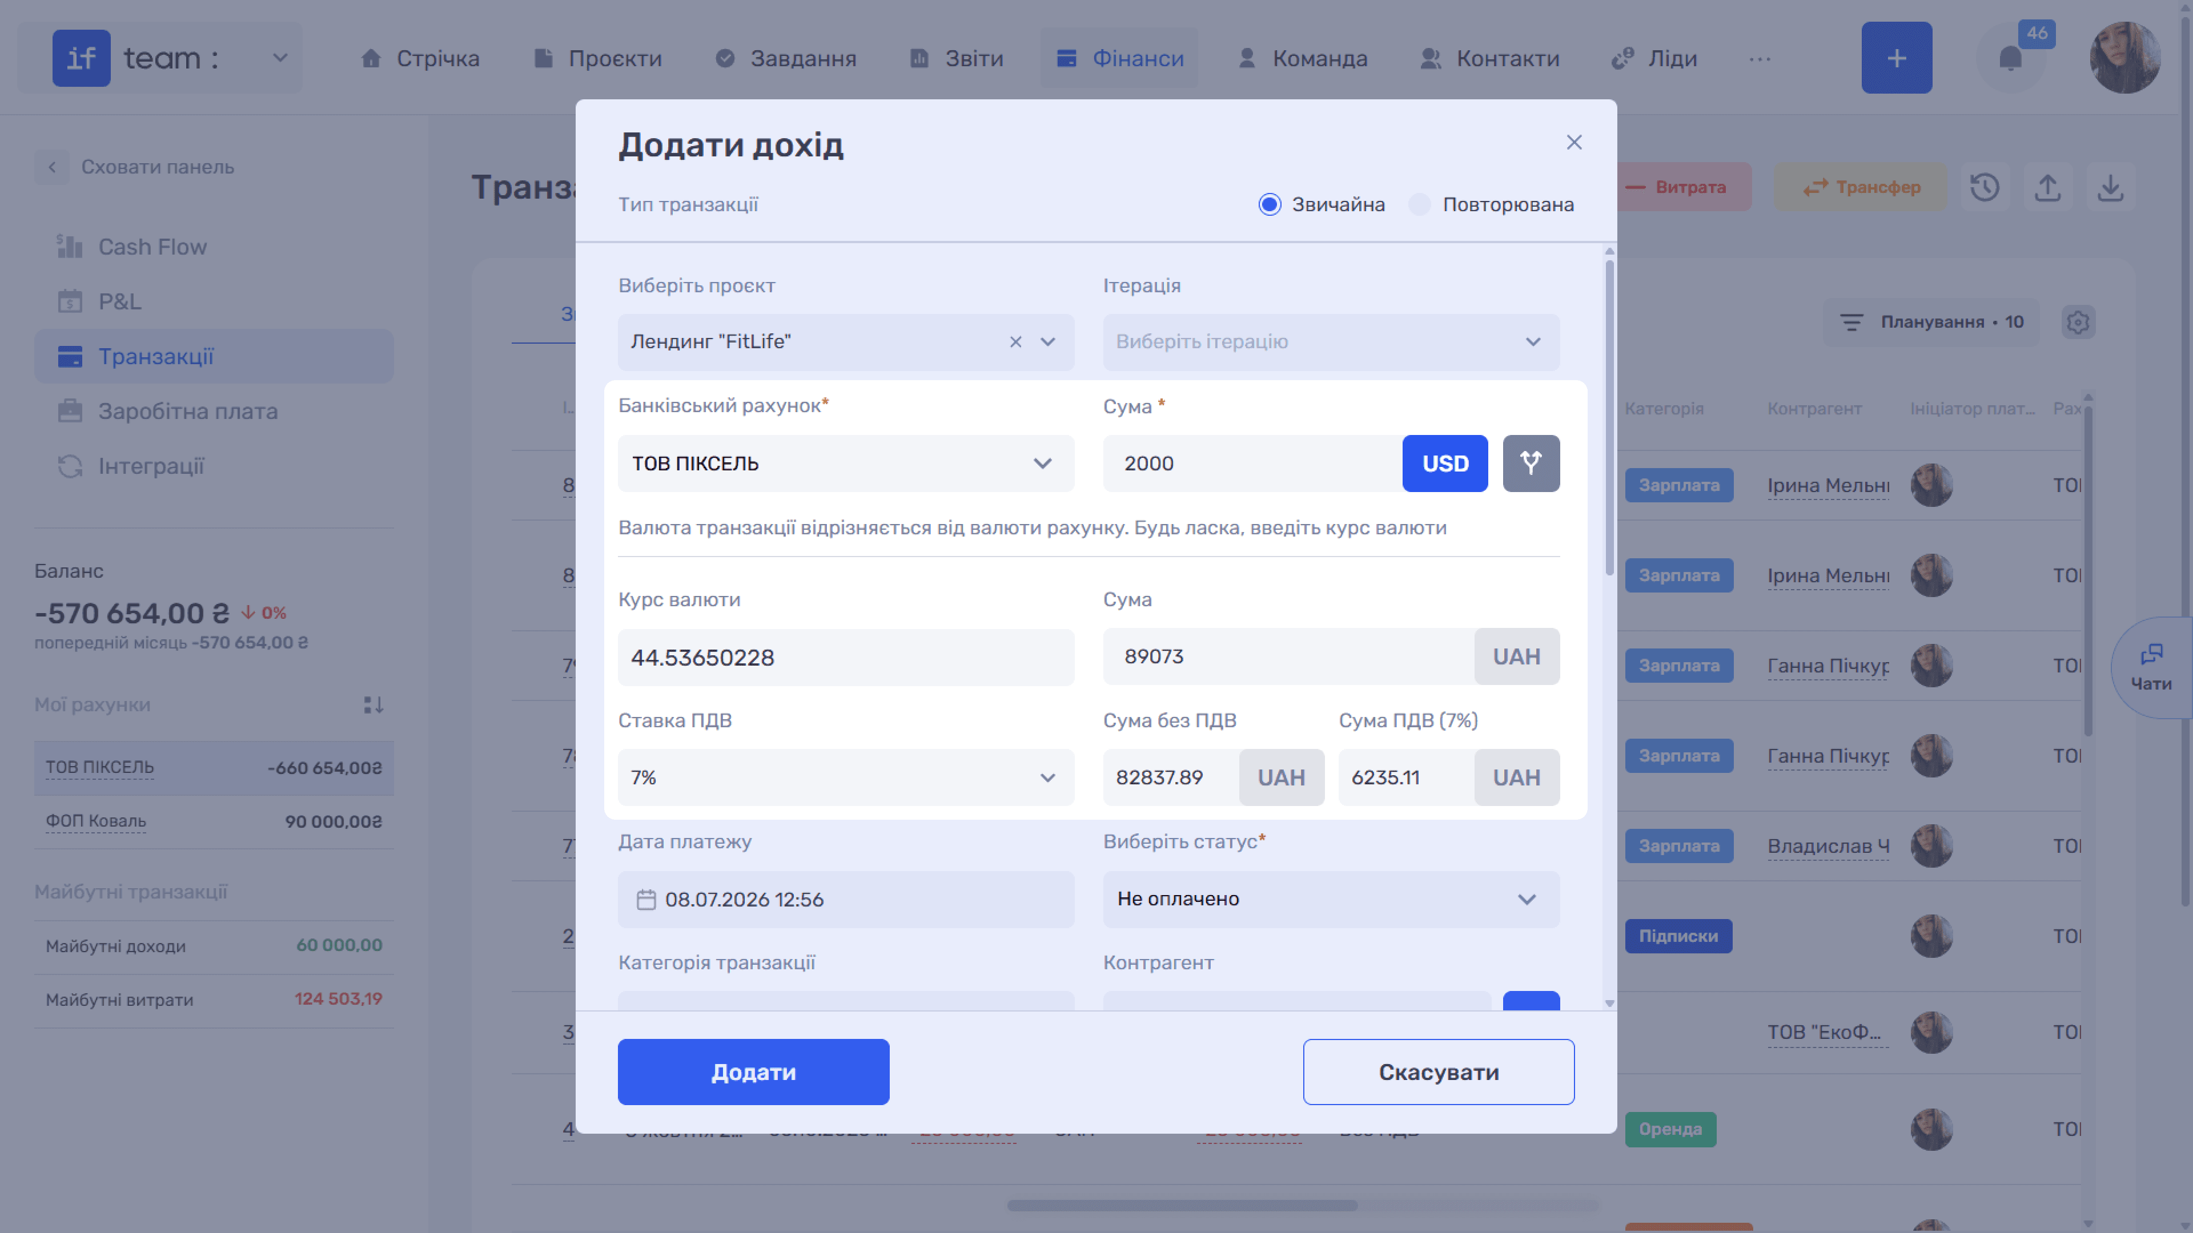
Task: Open the Чати chat bubble
Action: (2150, 667)
